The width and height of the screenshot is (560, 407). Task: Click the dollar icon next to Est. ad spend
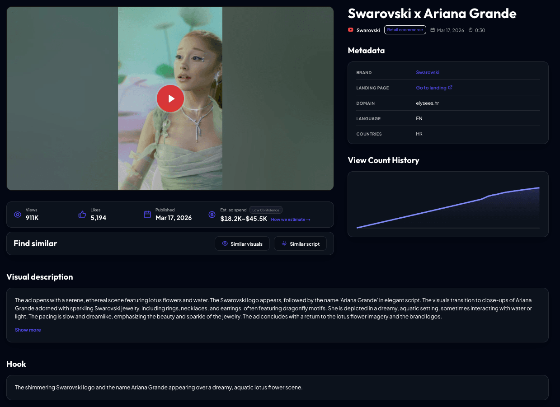212,215
